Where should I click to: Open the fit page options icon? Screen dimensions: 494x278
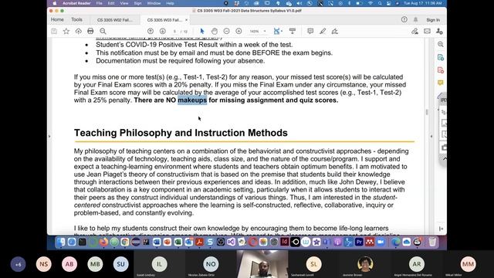(277, 31)
